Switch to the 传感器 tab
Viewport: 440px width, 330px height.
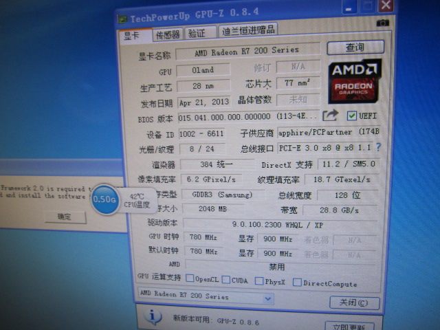click(x=168, y=34)
